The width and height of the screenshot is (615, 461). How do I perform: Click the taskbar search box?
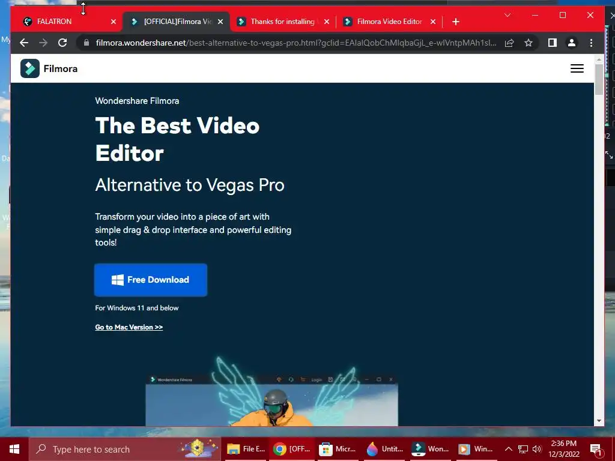click(124, 449)
